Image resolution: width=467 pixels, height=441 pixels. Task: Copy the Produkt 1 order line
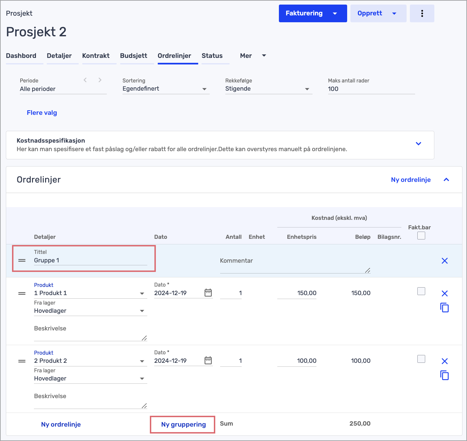click(444, 308)
